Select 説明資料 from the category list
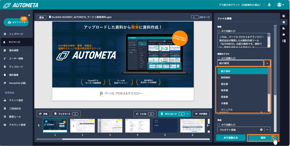The height and width of the screenshot is (146, 290). (243, 78)
